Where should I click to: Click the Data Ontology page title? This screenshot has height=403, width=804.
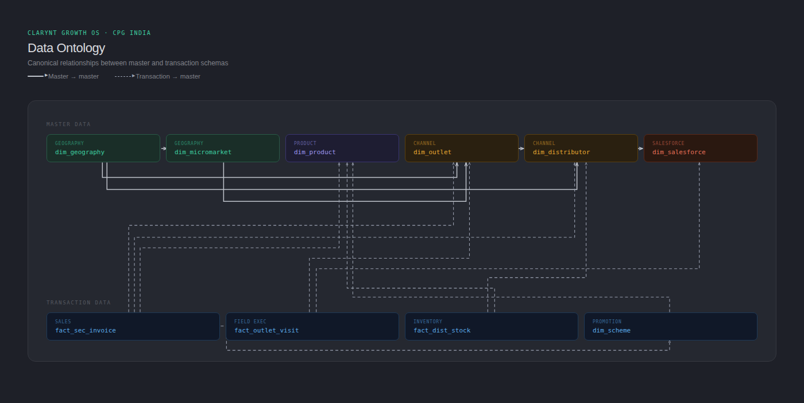coord(66,48)
